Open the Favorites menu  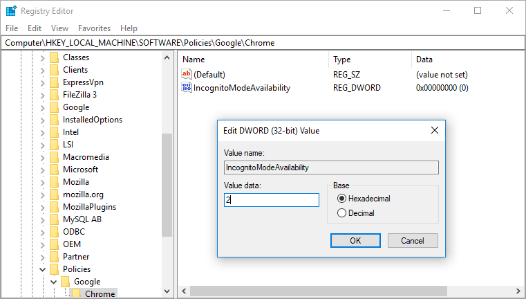[94, 28]
